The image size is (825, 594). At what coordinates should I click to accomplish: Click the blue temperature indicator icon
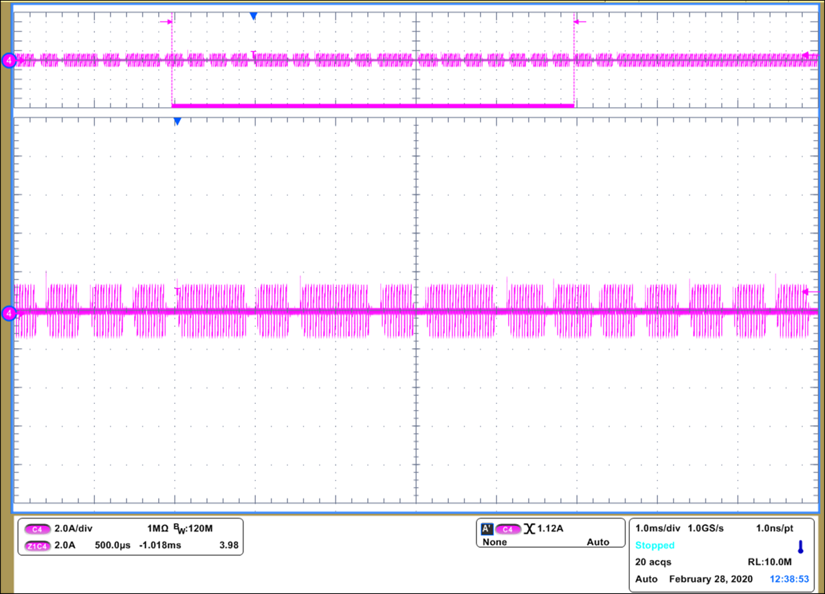pos(800,547)
